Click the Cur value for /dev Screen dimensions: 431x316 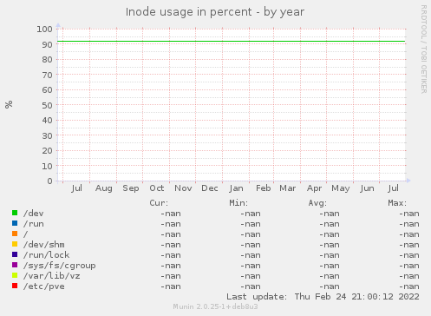click(171, 214)
